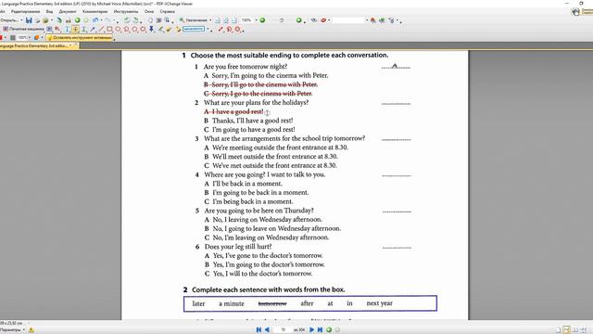Choose the text highlight tool
Screen dimensions: 593x334
[x=67, y=29]
